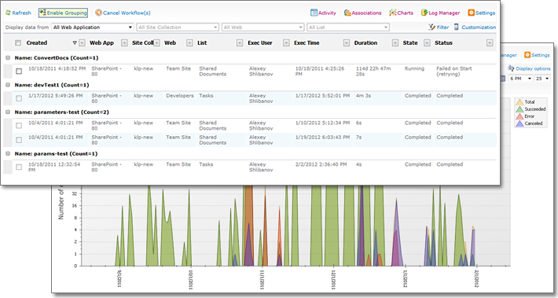Click the Log Manager icon

click(424, 13)
